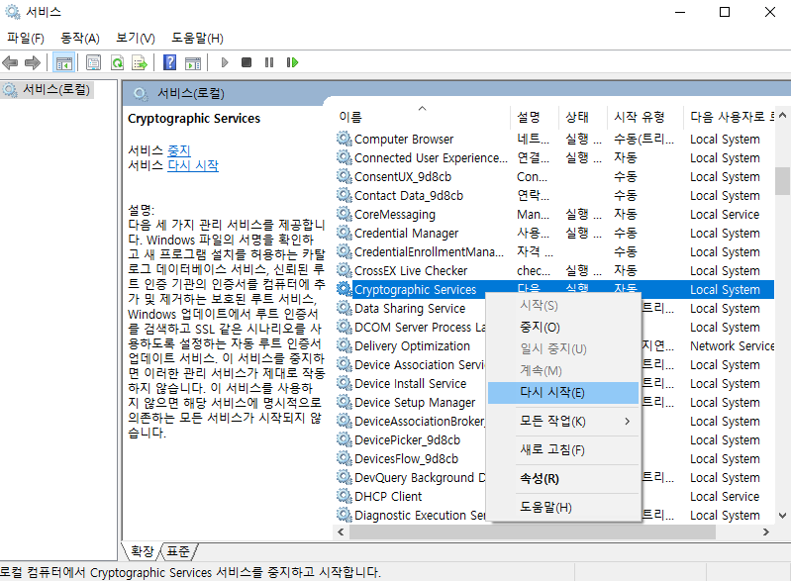Click the Back arrow toolbar icon
This screenshot has width=791, height=581.
click(x=10, y=62)
